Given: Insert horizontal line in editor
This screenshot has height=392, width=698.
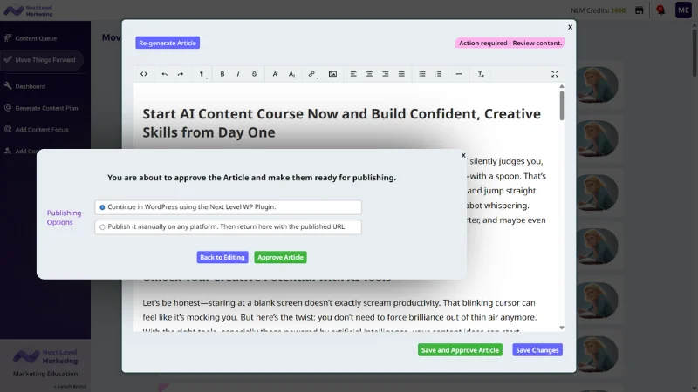Looking at the screenshot, I should (x=459, y=74).
